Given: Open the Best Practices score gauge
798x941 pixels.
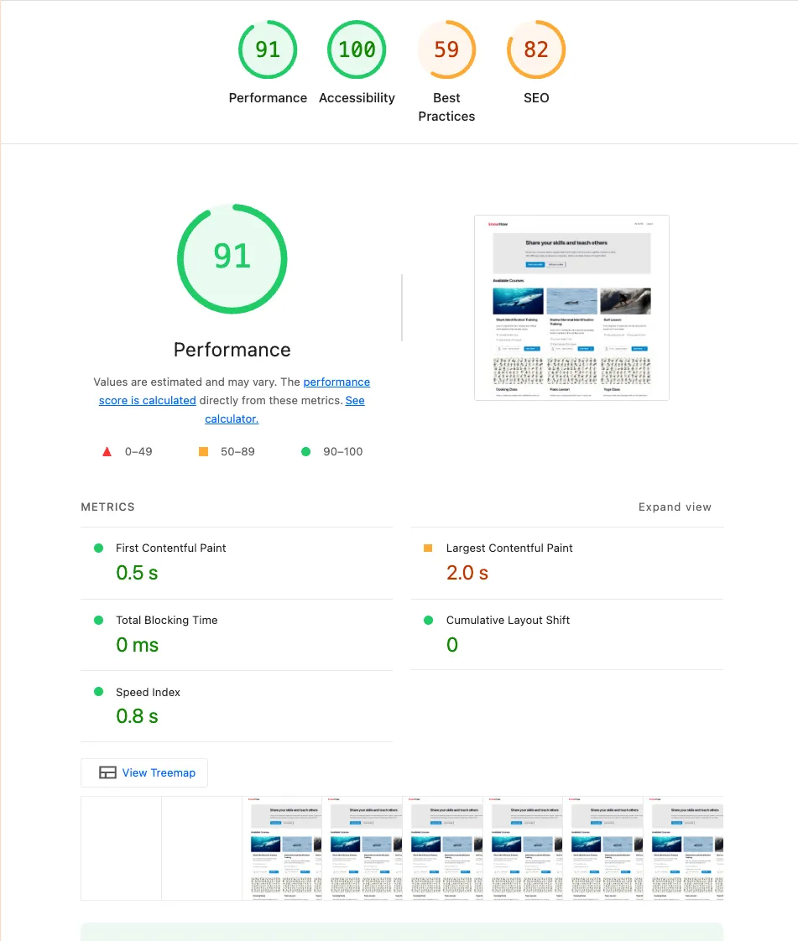Looking at the screenshot, I should pos(446,49).
